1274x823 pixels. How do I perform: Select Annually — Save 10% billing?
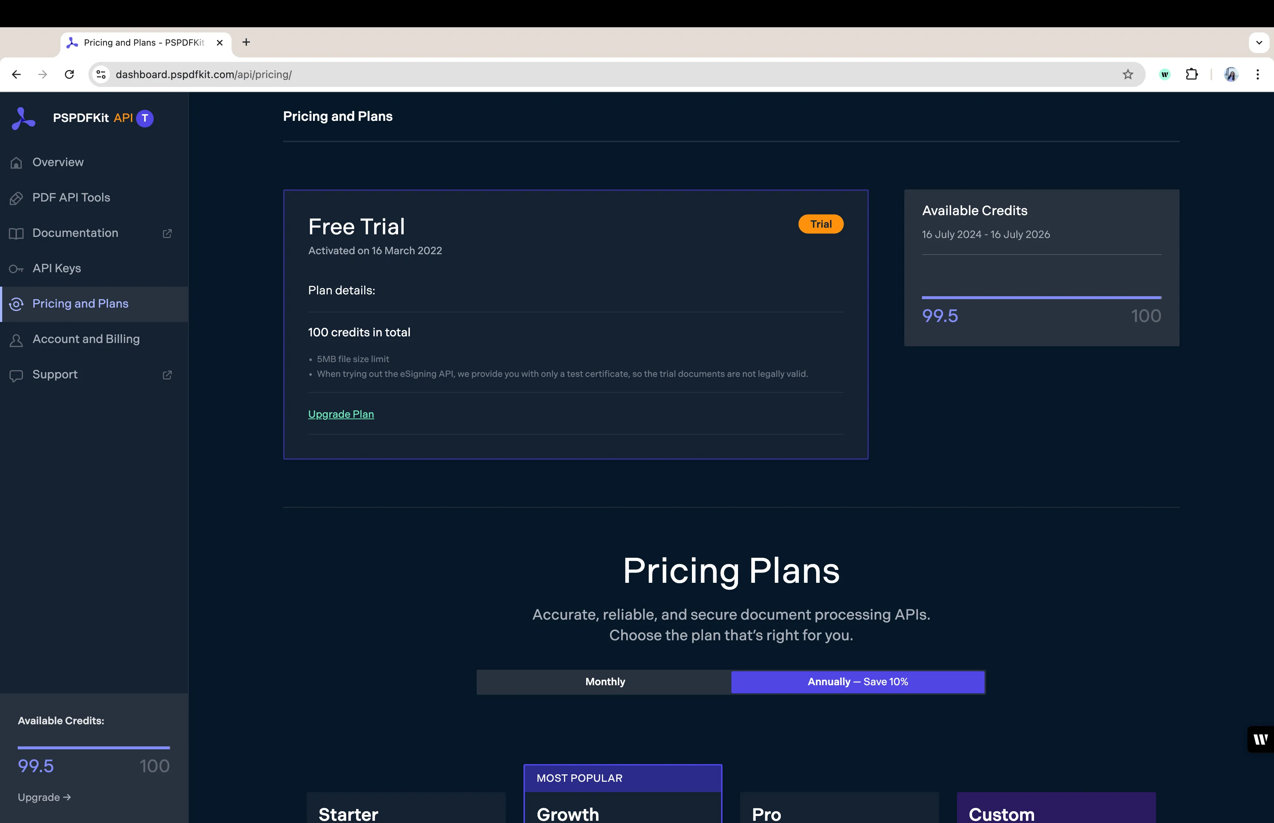(x=857, y=682)
